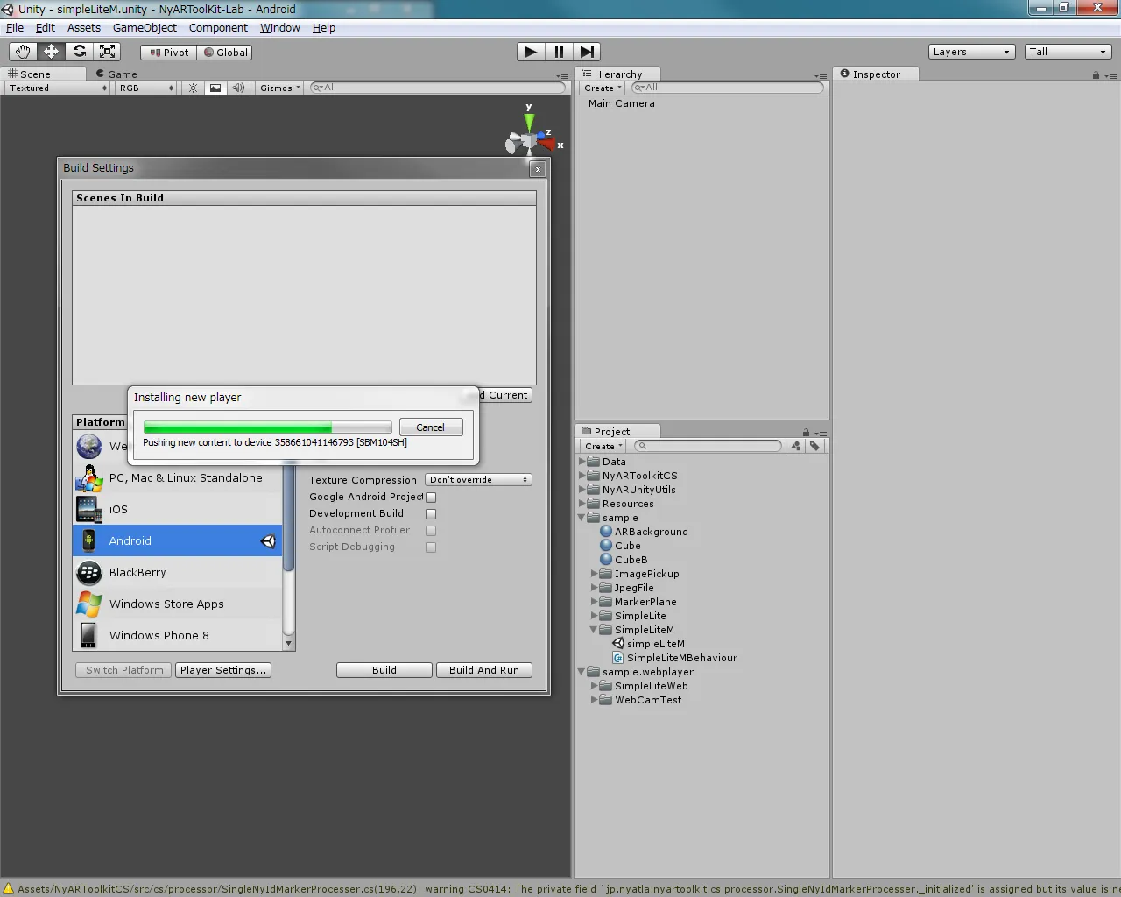Click the Play button

(530, 52)
